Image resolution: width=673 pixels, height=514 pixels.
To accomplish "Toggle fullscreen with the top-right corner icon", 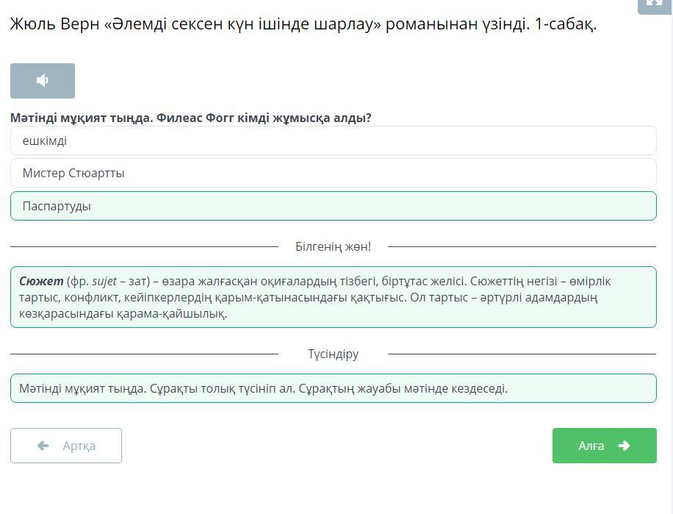I will click(x=654, y=4).
